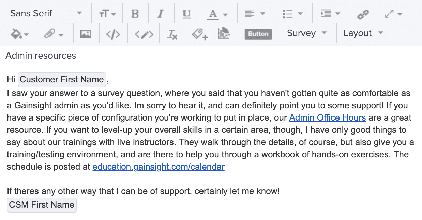422x220 pixels.
Task: Open the Admin Office Hours link
Action: coord(327,118)
